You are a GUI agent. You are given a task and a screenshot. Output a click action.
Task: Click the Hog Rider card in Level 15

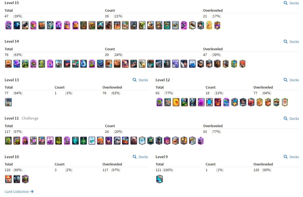pyautogui.click(x=109, y=25)
